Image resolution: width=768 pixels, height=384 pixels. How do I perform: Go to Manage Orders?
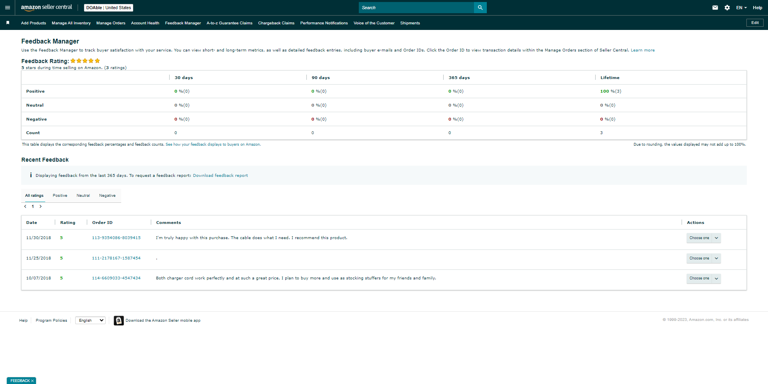point(111,23)
